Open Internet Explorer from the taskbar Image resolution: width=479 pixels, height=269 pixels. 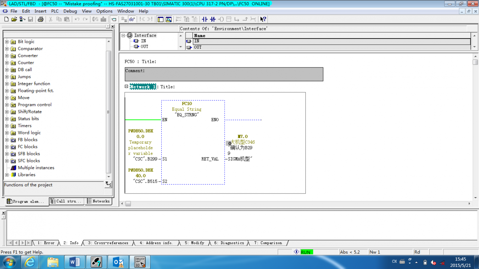pos(30,262)
